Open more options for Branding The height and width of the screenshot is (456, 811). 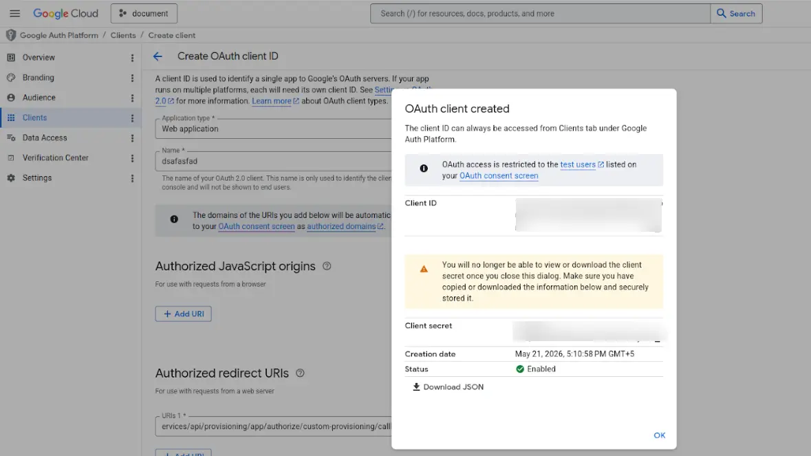pyautogui.click(x=132, y=78)
